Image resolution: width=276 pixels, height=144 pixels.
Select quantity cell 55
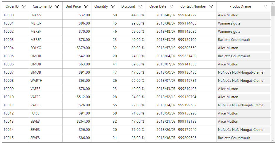click(x=105, y=105)
